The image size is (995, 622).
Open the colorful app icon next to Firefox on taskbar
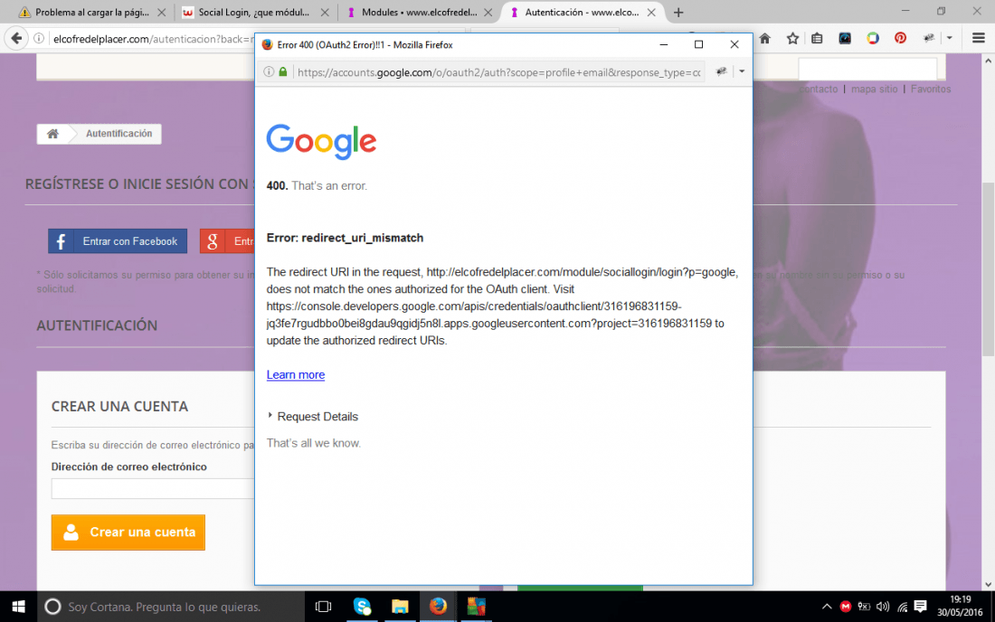tap(476, 607)
